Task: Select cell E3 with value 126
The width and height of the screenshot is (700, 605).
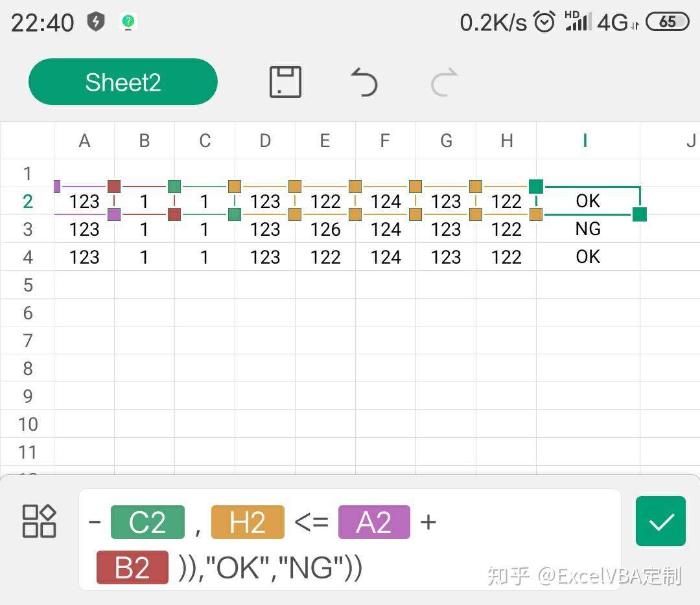Action: tap(325, 229)
